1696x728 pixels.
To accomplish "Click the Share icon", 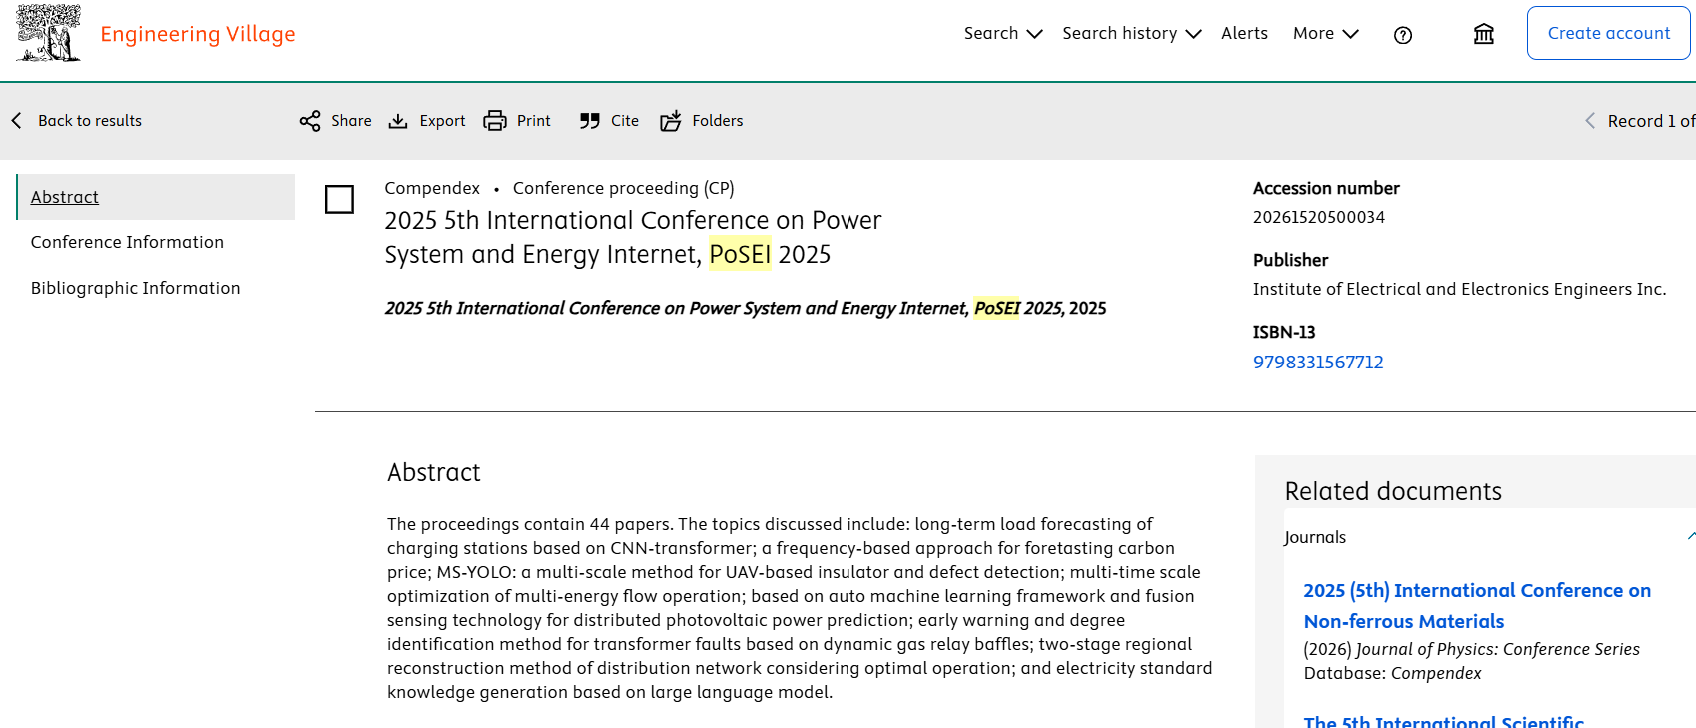I will point(310,121).
